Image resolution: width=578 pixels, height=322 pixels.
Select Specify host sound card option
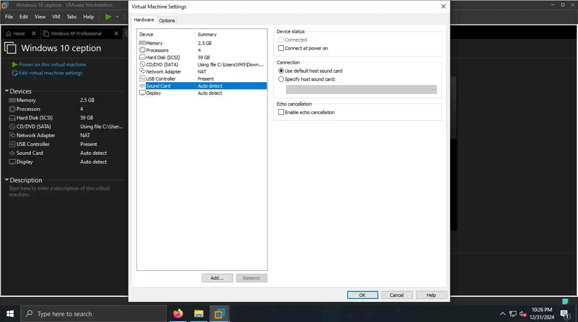[x=281, y=79]
